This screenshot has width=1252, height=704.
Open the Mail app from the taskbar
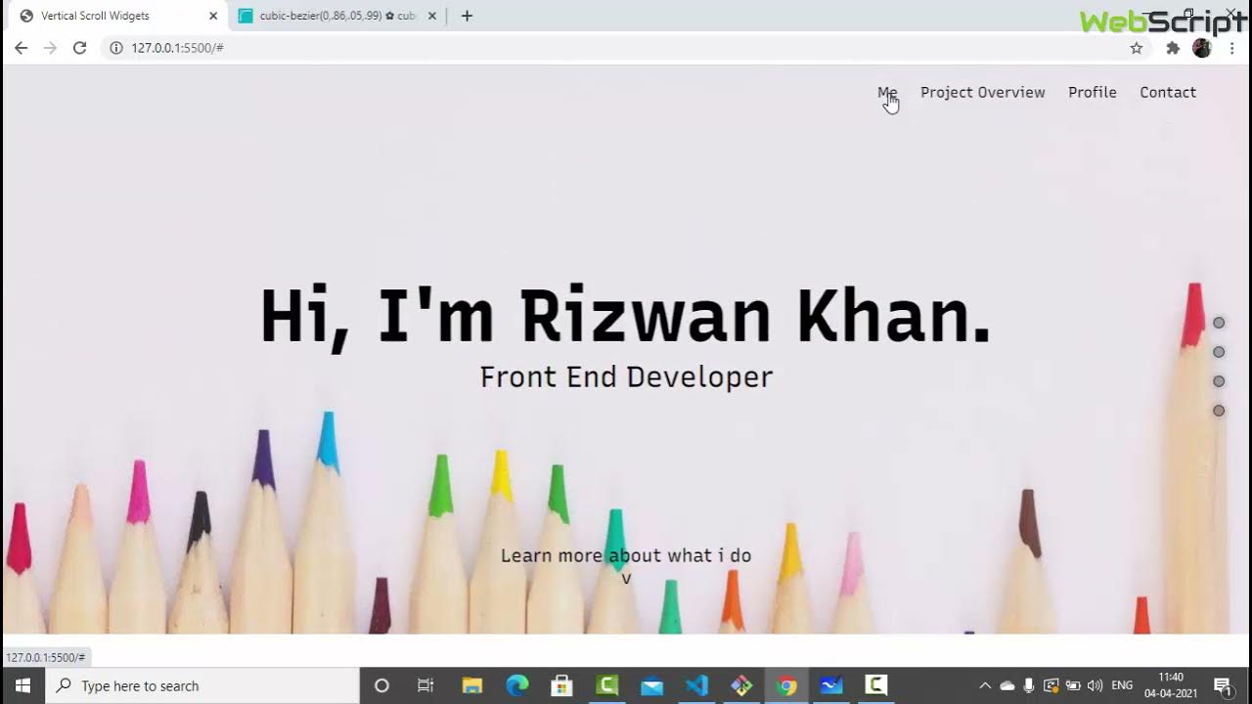(x=652, y=685)
